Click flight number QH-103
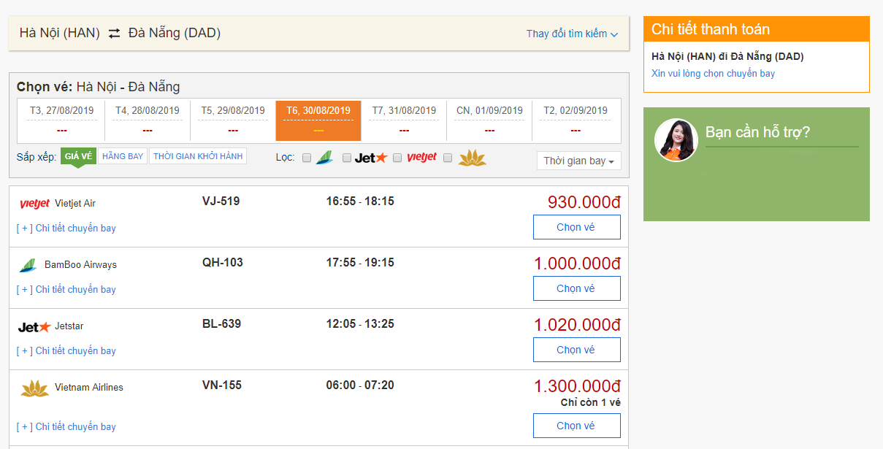The width and height of the screenshot is (883, 449). pos(223,262)
